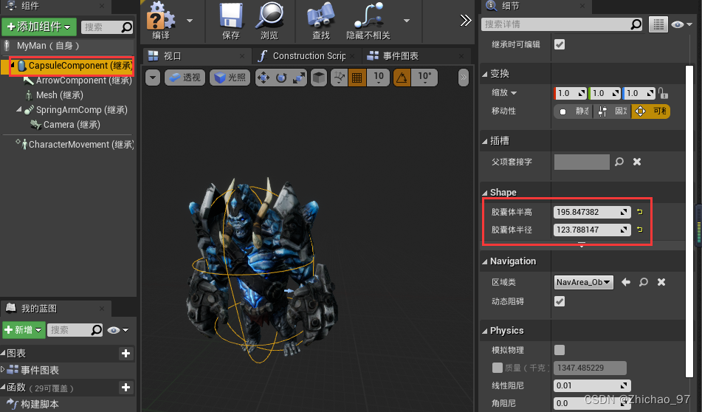Image resolution: width=702 pixels, height=412 pixels.
Task: Click the 新增 add new button
Action: [x=24, y=330]
